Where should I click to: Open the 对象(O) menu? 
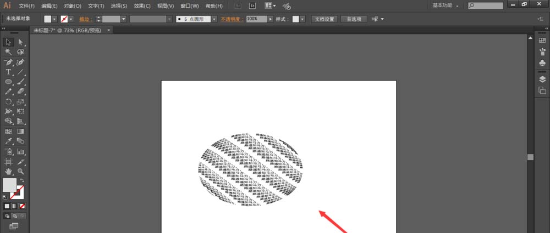73,6
